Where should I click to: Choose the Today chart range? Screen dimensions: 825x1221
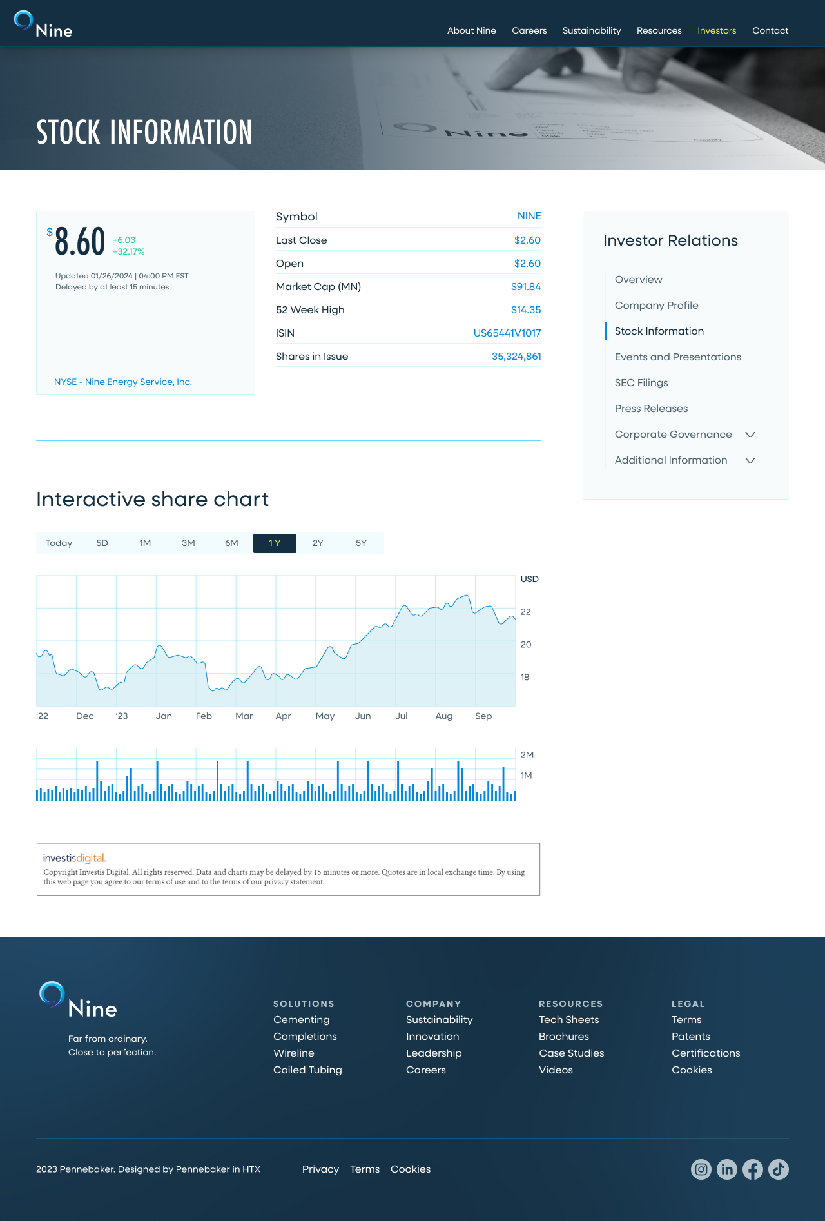[x=59, y=543]
